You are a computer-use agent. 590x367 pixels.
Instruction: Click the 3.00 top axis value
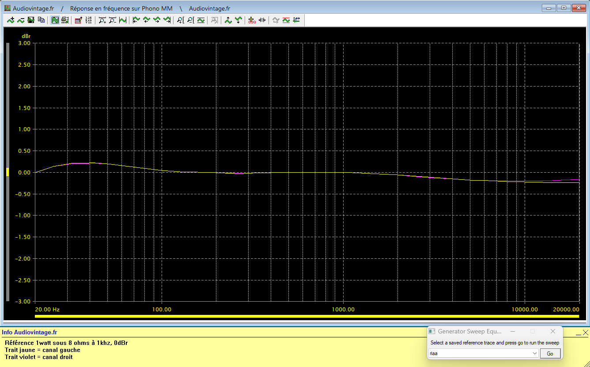(x=25, y=43)
